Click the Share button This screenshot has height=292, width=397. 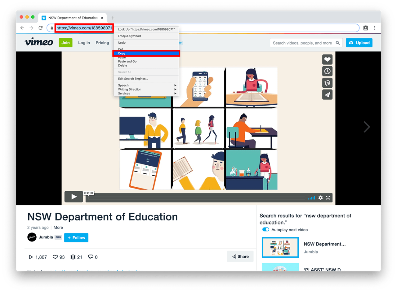tap(240, 256)
